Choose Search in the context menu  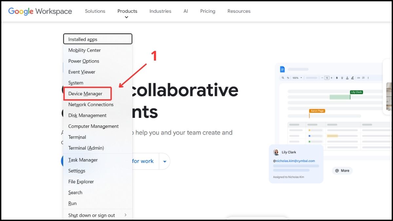98,192
